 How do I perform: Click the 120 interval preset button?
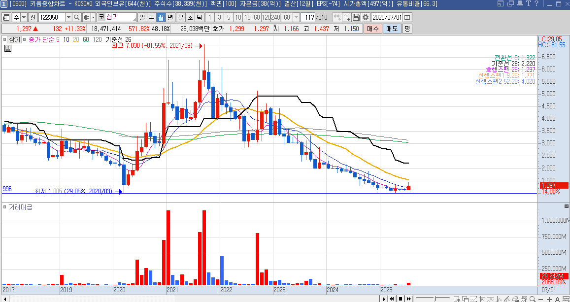click(x=266, y=17)
